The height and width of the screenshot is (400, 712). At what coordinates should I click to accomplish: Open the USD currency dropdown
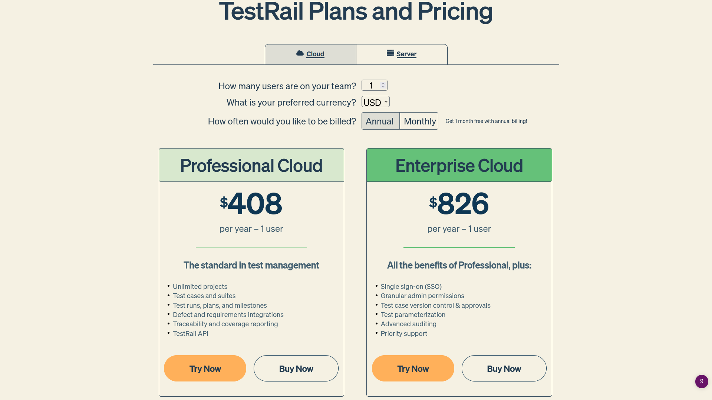tap(375, 102)
